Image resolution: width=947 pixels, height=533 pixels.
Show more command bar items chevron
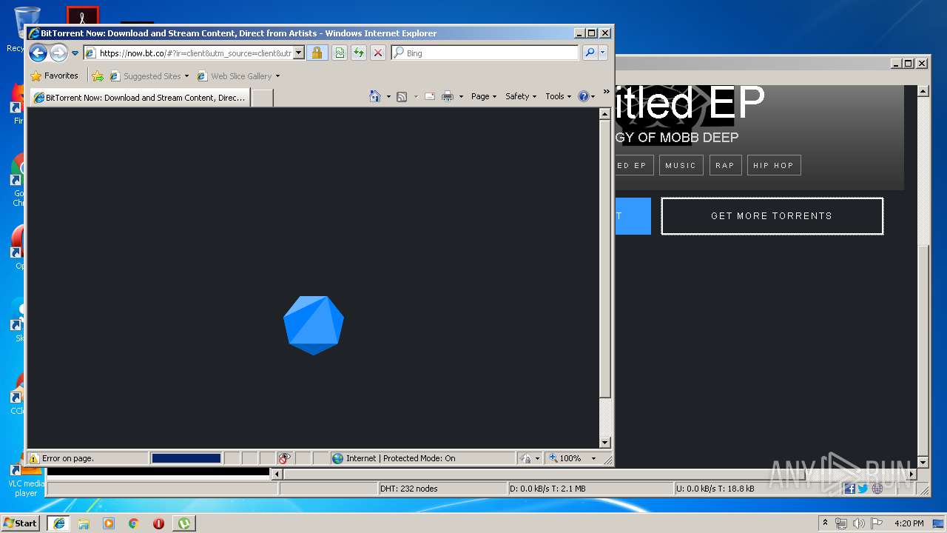pyautogui.click(x=606, y=92)
